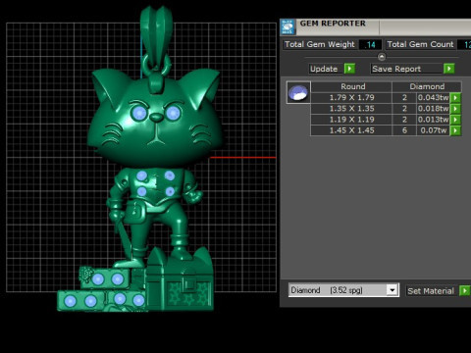Select the round gem shape thumbnail
Image resolution: width=471 pixels, height=353 pixels.
point(298,92)
